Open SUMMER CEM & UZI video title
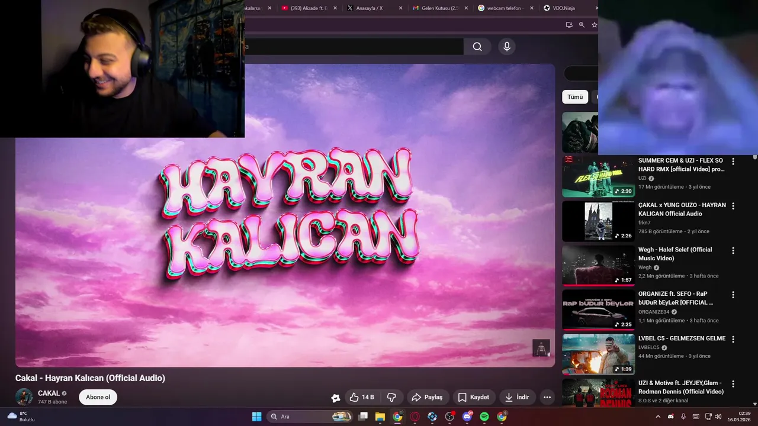Viewport: 758px width, 426px height. 681,165
